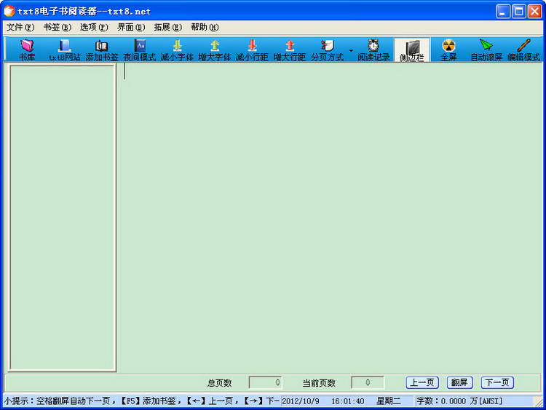Click 增大行距 increase line spacing
546x410 pixels.
point(290,50)
